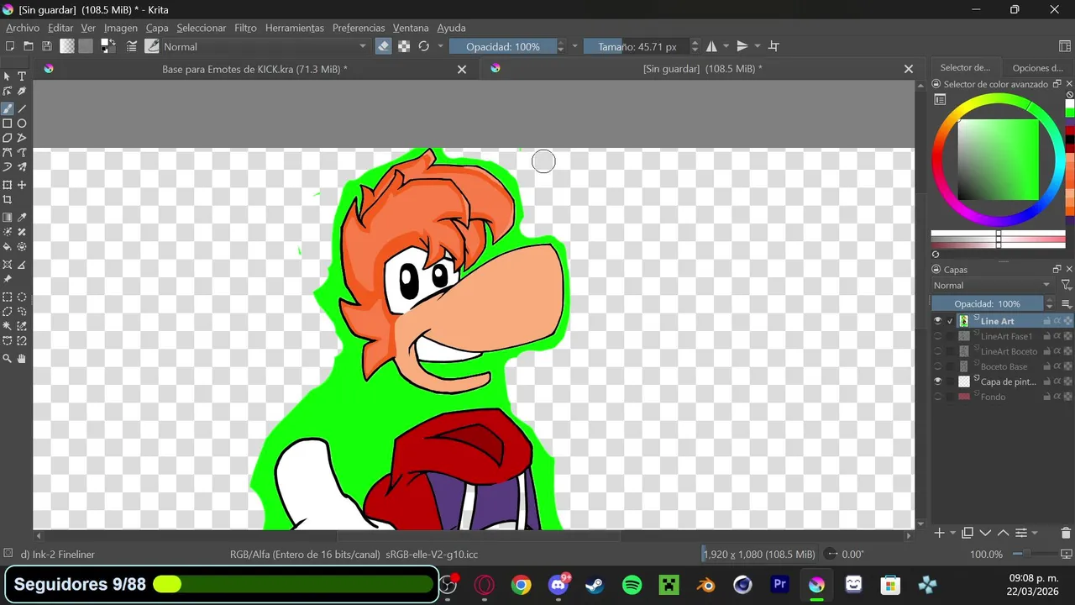1075x605 pixels.
Task: Add a new layer with plus button
Action: coord(940,533)
